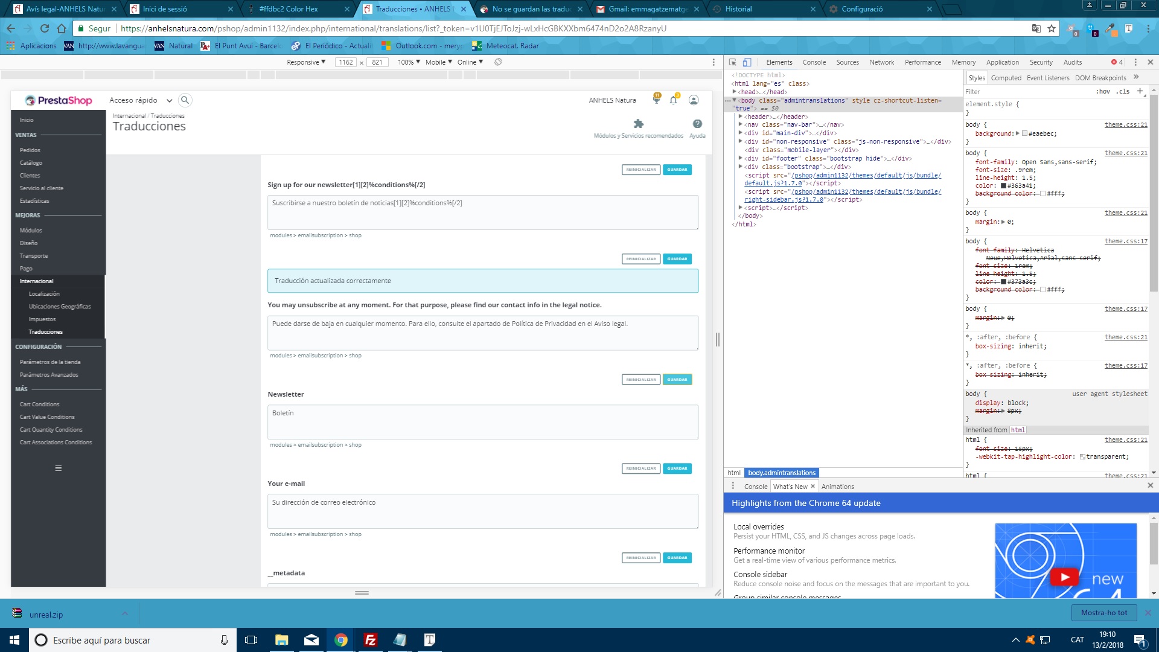Screen dimensions: 1159x652
Task: Collapse the sidebar with hamburger icon
Action: click(x=59, y=468)
